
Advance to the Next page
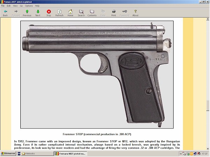pyautogui.click(x=38, y=13)
